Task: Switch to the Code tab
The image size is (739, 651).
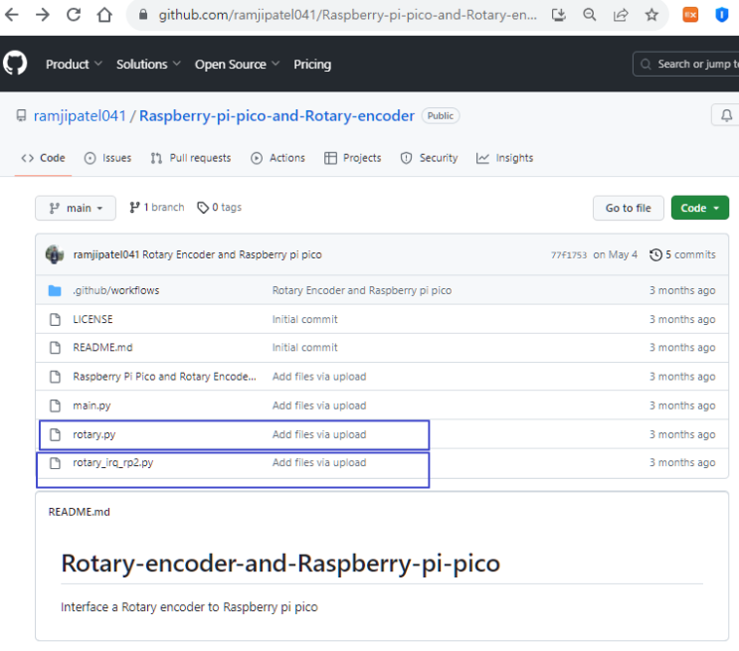Action: point(43,158)
